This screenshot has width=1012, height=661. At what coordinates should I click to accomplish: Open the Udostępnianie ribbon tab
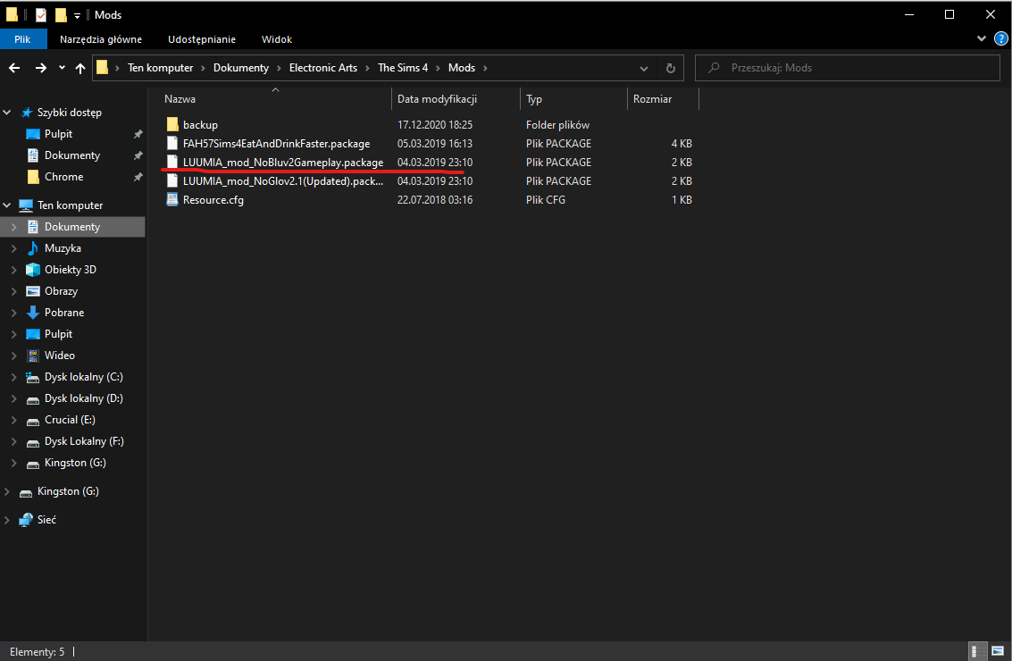point(201,39)
